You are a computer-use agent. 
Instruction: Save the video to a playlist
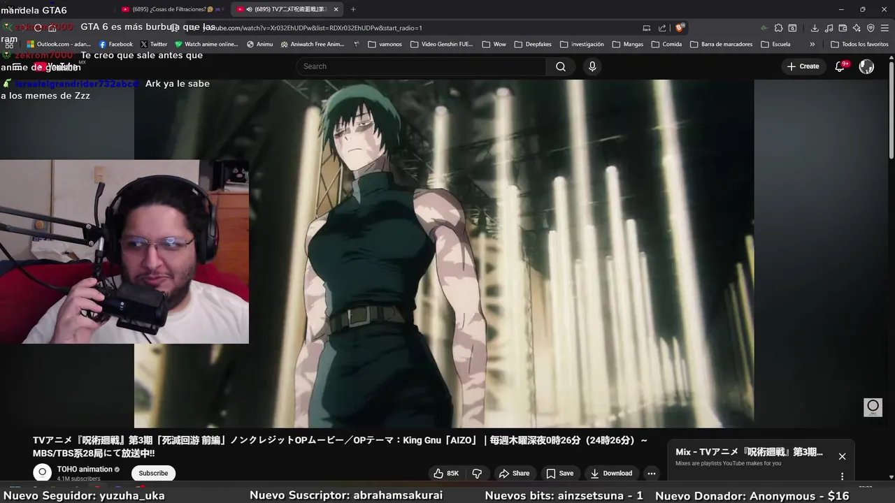559,473
